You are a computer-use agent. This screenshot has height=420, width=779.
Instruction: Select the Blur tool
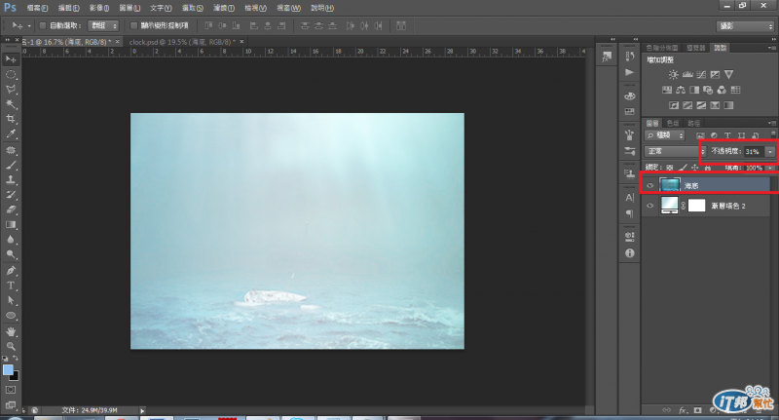[11, 240]
